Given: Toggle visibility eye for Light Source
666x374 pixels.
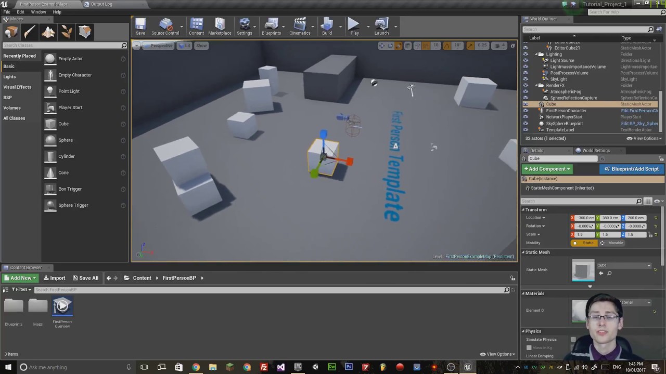Looking at the screenshot, I should (525, 60).
